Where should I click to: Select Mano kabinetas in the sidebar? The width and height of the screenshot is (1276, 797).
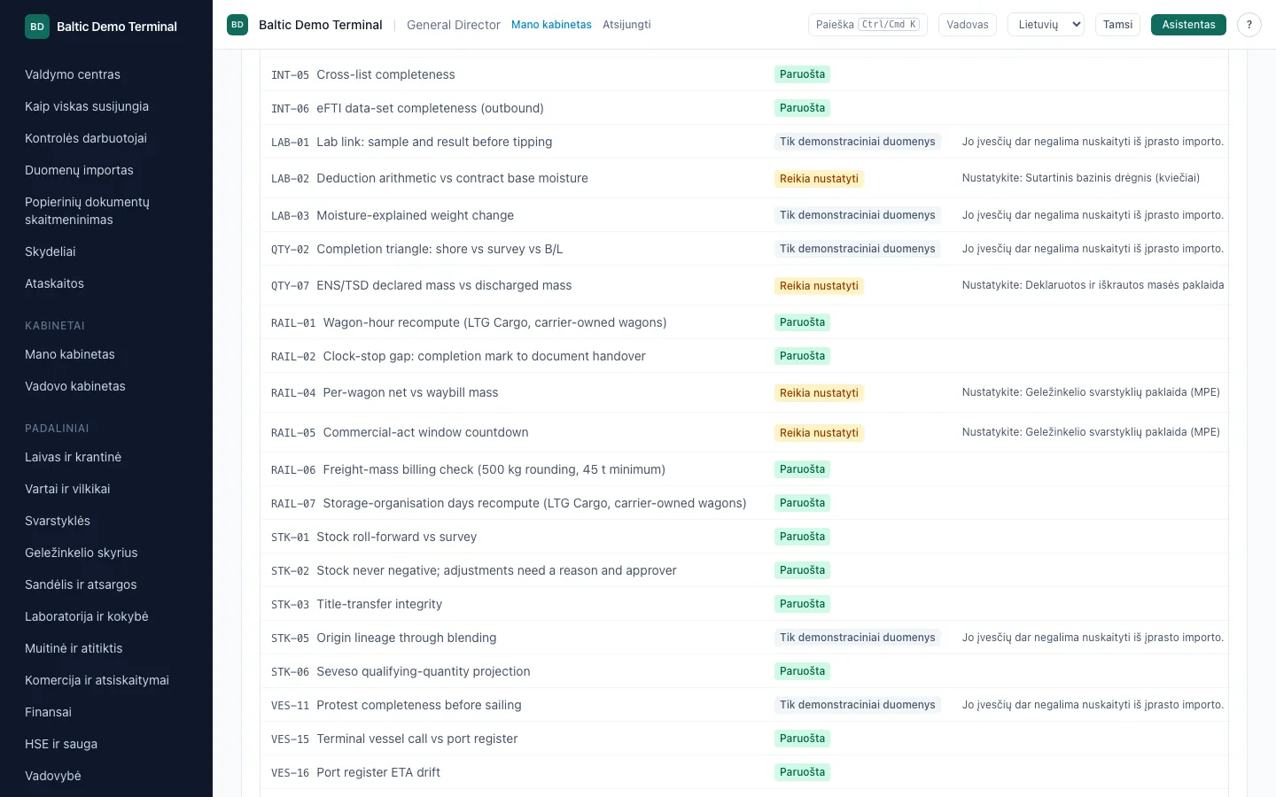(70, 354)
